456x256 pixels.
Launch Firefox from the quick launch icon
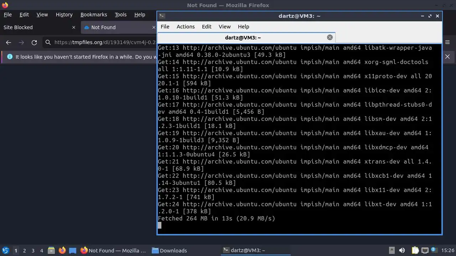(x=62, y=250)
